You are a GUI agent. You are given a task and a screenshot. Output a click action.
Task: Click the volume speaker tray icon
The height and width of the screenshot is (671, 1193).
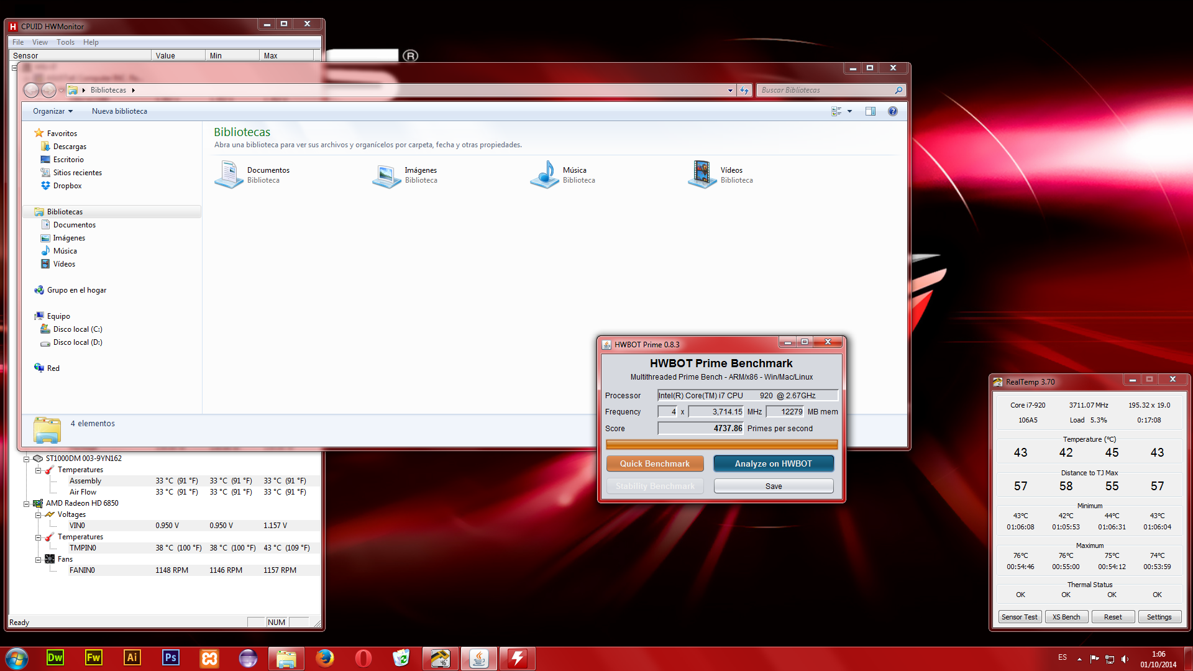click(1125, 659)
